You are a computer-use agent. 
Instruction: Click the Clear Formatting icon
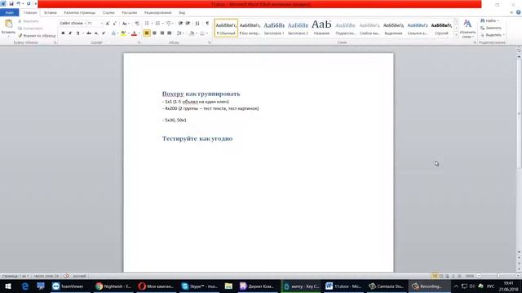[x=137, y=24]
